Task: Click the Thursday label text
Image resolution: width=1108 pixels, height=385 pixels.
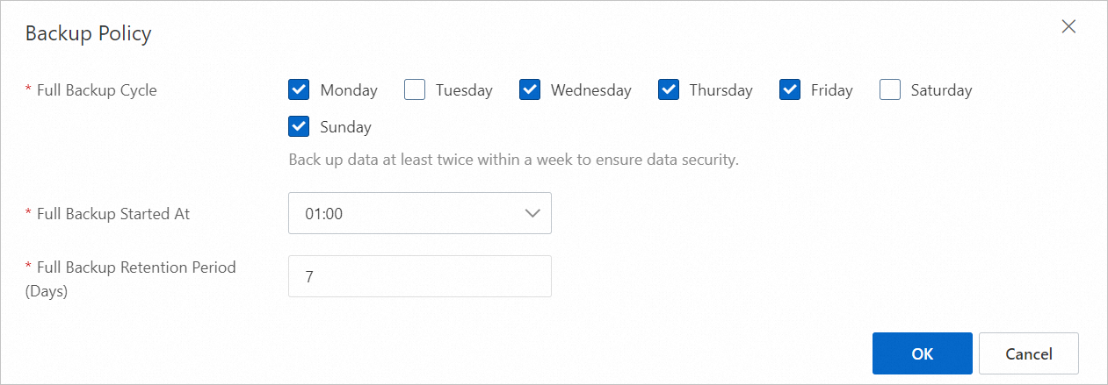Action: click(x=721, y=90)
